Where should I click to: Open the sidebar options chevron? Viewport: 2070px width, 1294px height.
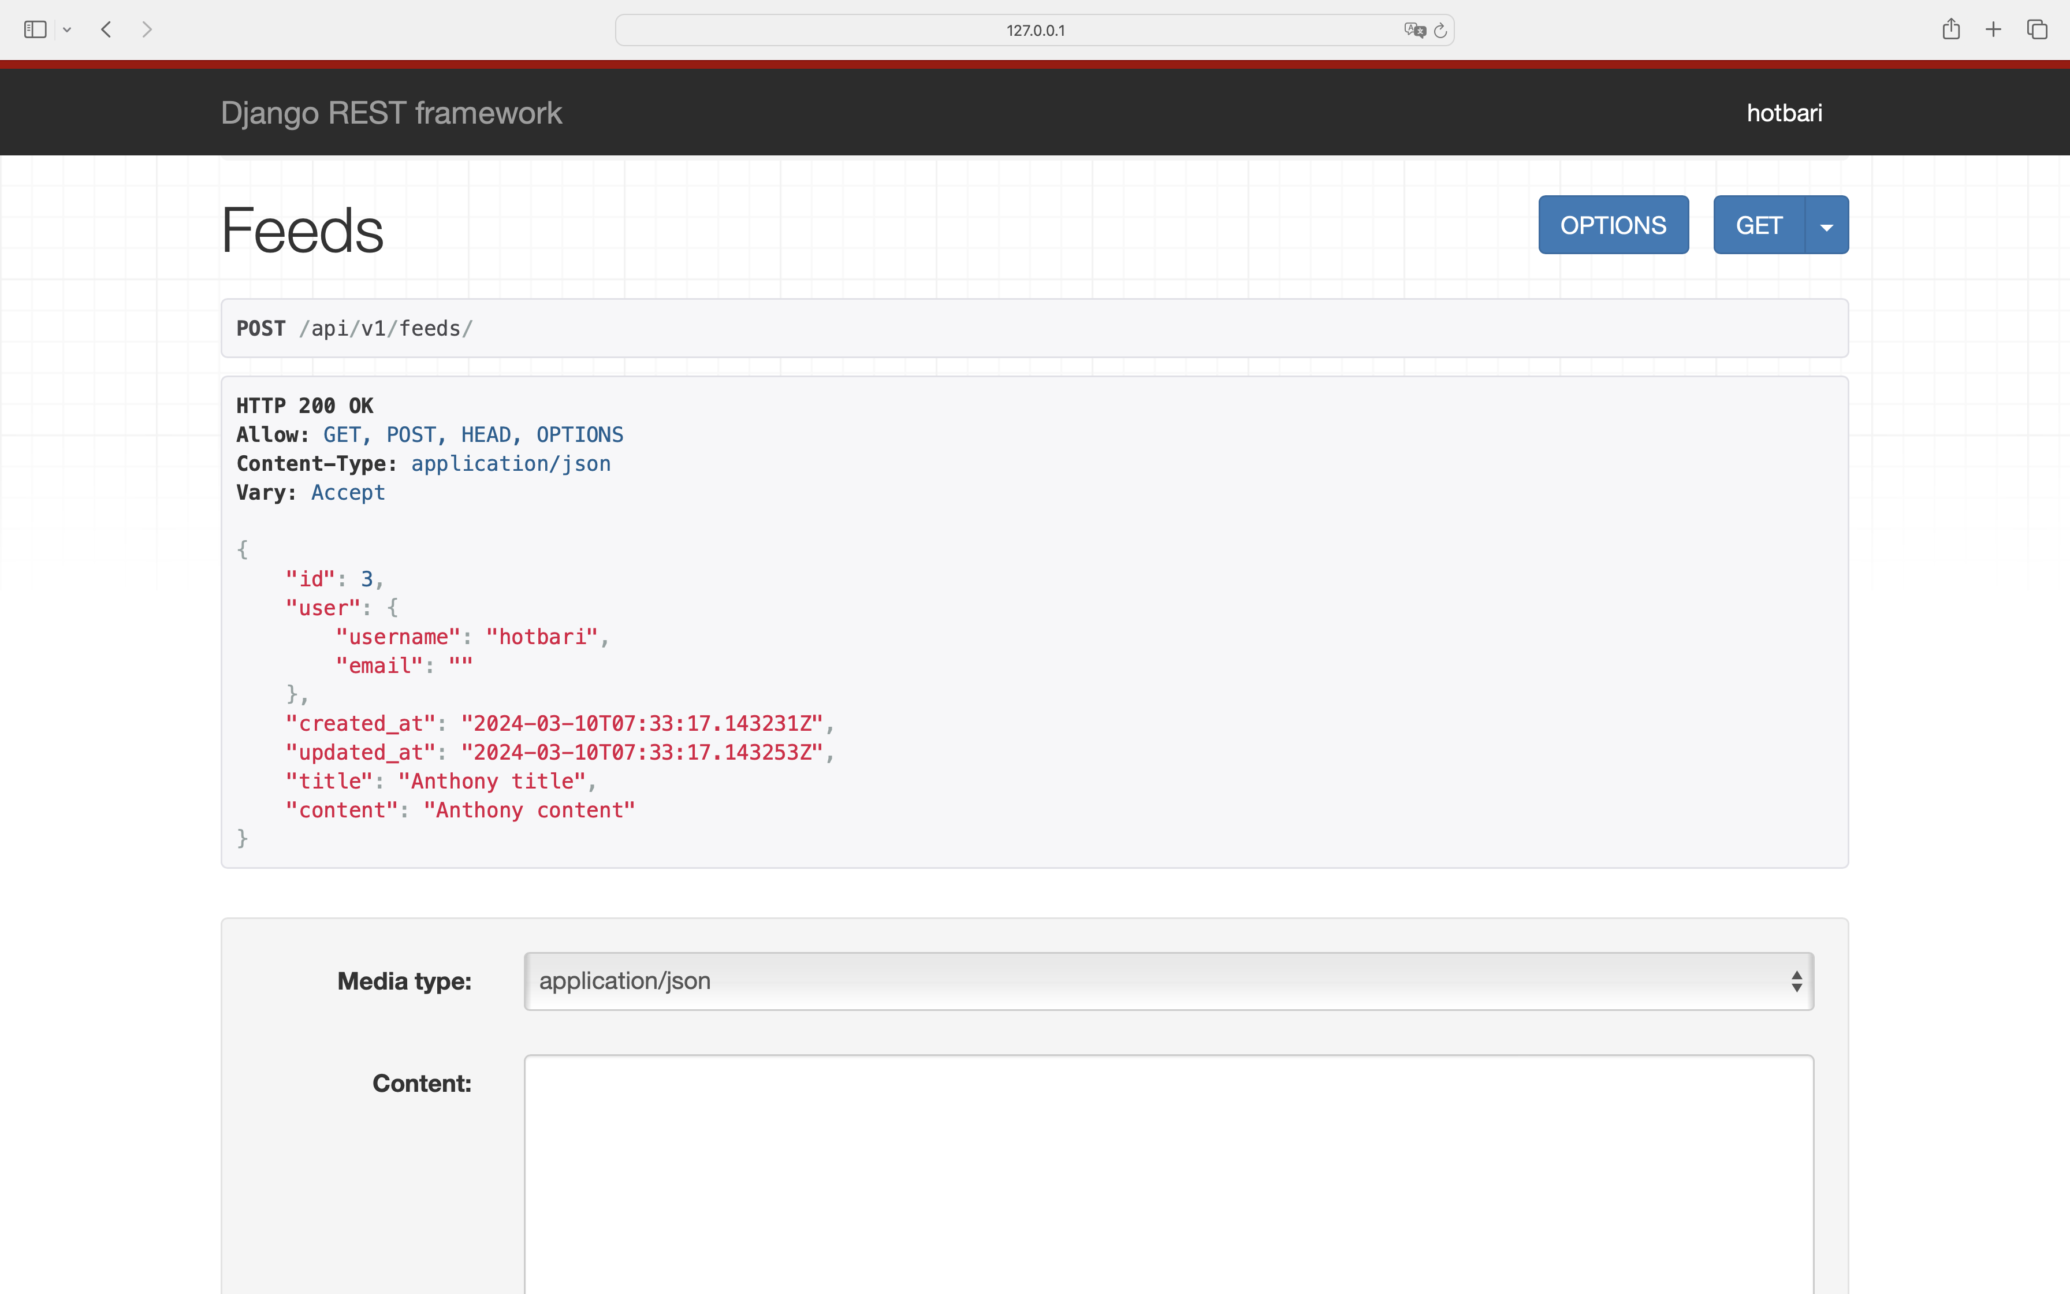point(67,30)
